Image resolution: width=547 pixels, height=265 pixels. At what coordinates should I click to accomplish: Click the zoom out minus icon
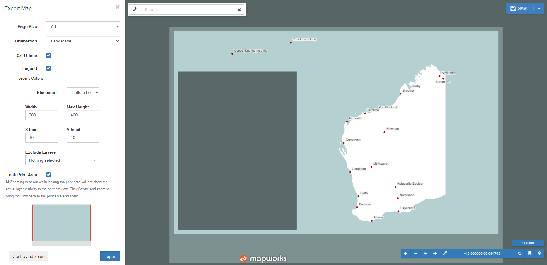415,253
